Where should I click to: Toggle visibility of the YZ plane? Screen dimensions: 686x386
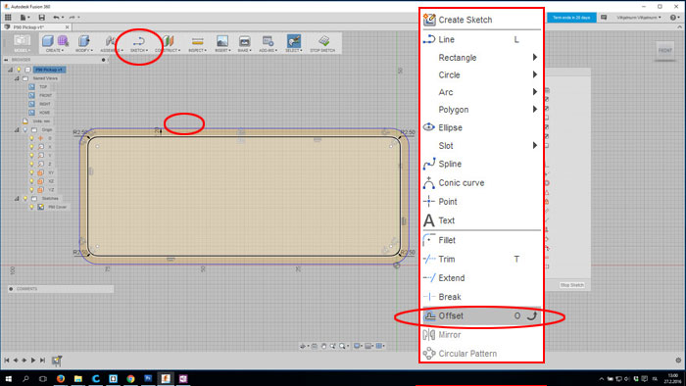tap(31, 190)
